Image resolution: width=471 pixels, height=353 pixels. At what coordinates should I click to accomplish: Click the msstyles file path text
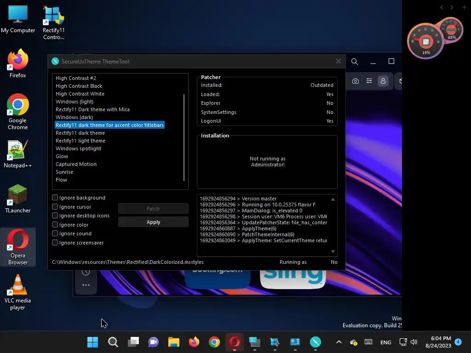[128, 262]
